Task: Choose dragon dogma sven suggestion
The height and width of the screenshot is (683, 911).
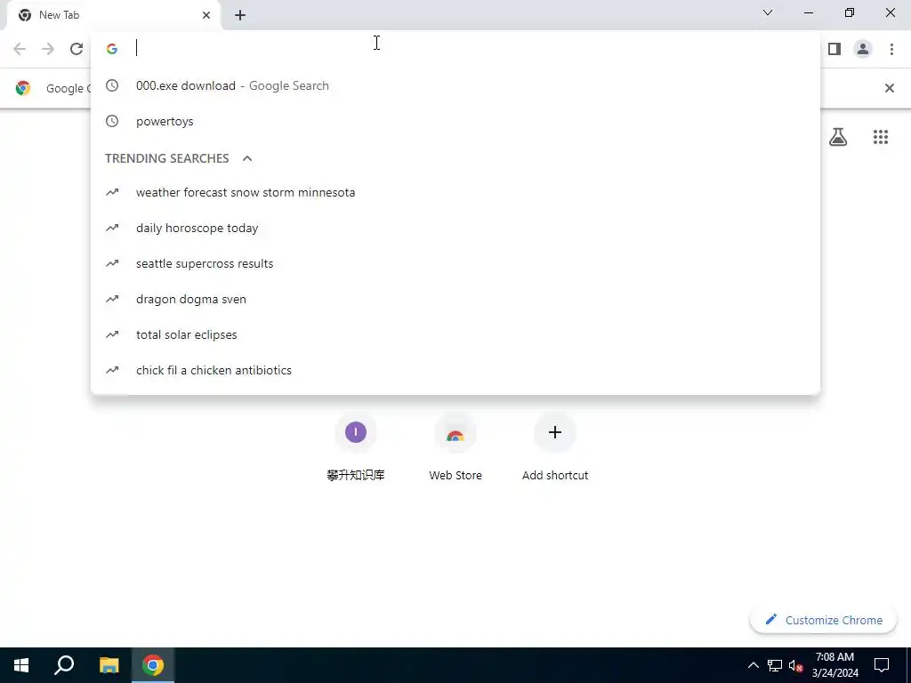Action: [x=455, y=299]
